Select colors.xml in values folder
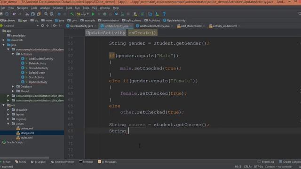301x169 pixels. [27, 128]
